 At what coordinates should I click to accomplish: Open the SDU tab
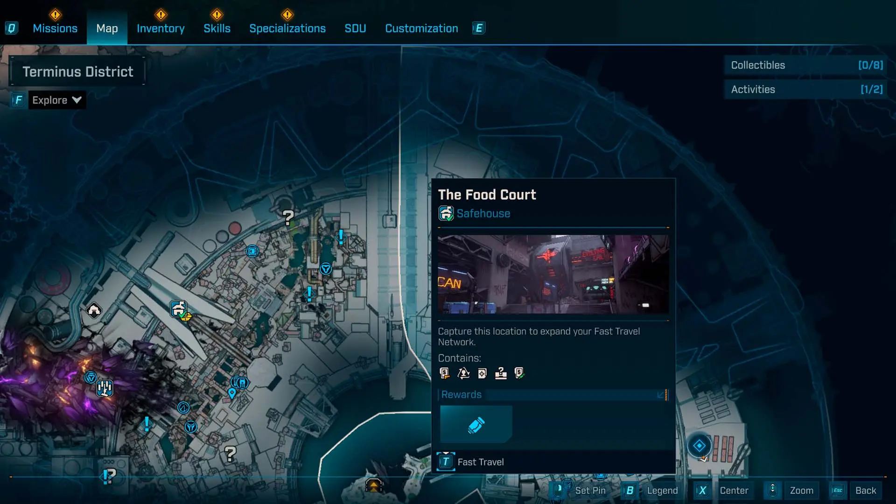click(x=355, y=28)
